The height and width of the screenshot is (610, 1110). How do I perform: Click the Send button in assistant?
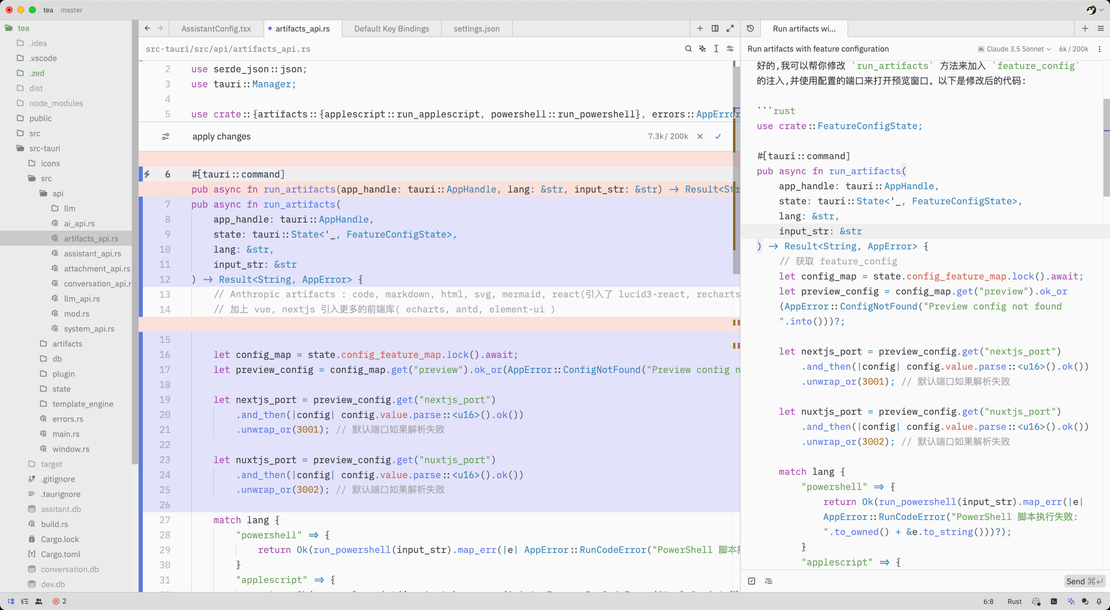click(x=1085, y=581)
